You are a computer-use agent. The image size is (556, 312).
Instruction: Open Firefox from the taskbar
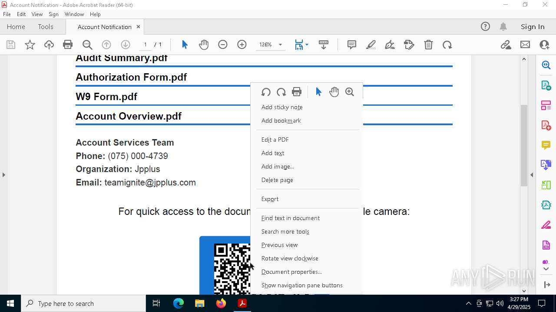[x=221, y=303]
